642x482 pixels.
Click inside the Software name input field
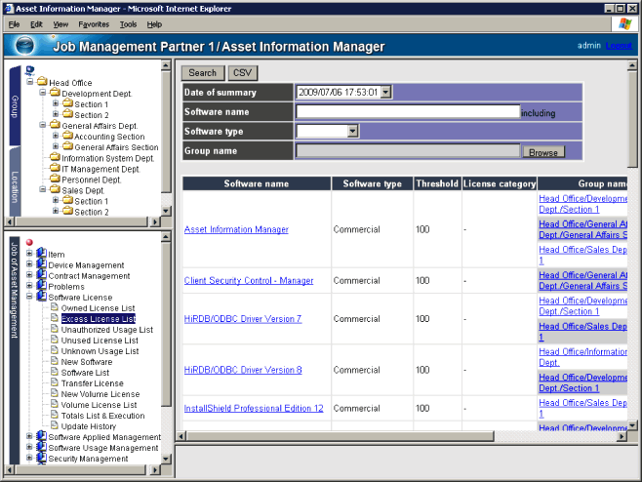pyautogui.click(x=407, y=112)
